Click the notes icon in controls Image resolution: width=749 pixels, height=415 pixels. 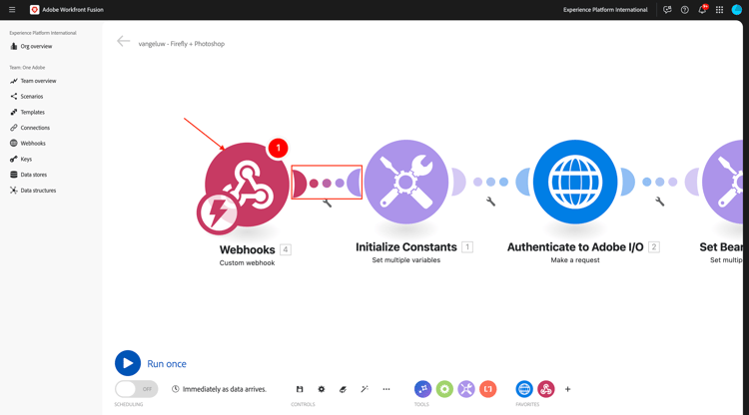tap(343, 389)
